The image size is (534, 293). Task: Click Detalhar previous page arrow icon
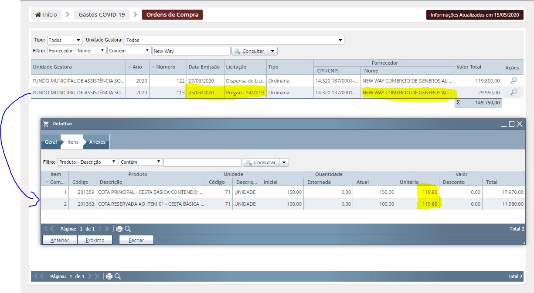click(x=52, y=229)
